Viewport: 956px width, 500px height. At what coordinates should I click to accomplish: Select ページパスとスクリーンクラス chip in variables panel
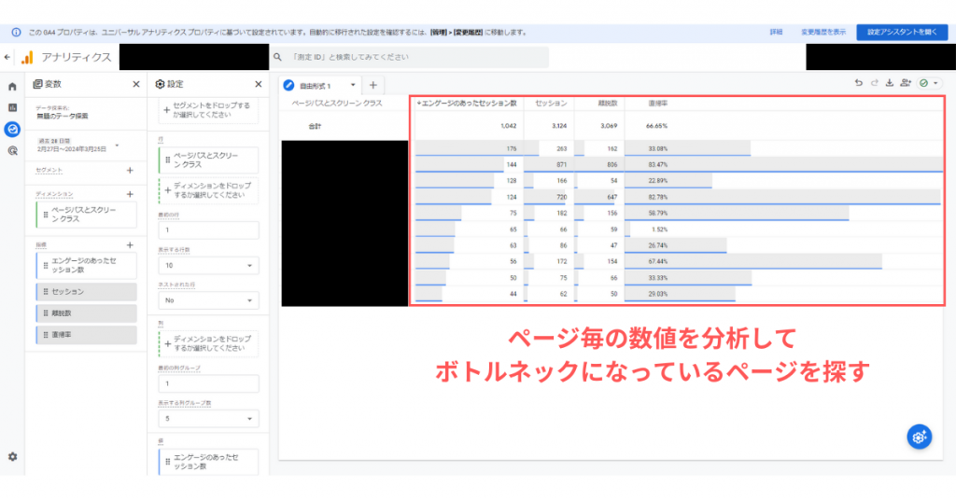click(x=87, y=215)
